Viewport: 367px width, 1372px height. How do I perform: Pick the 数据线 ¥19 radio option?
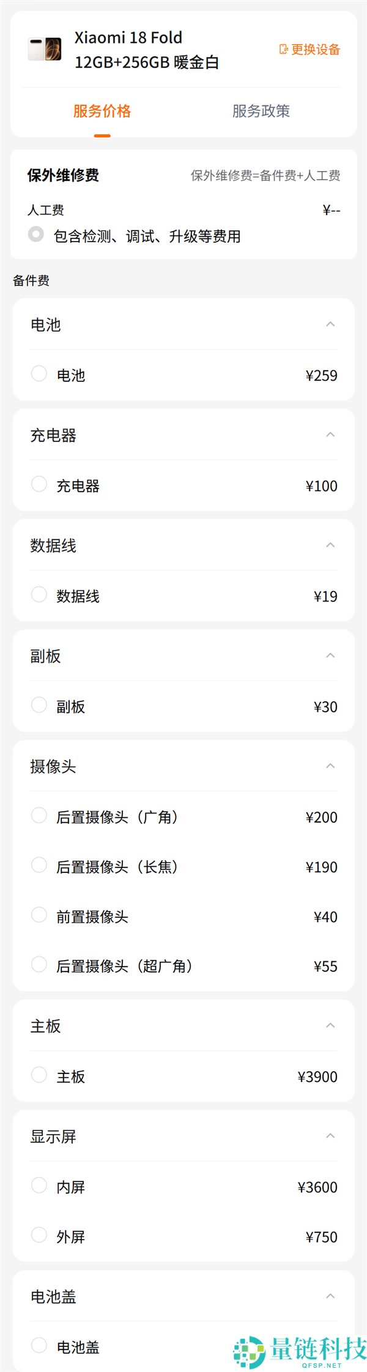click(39, 594)
